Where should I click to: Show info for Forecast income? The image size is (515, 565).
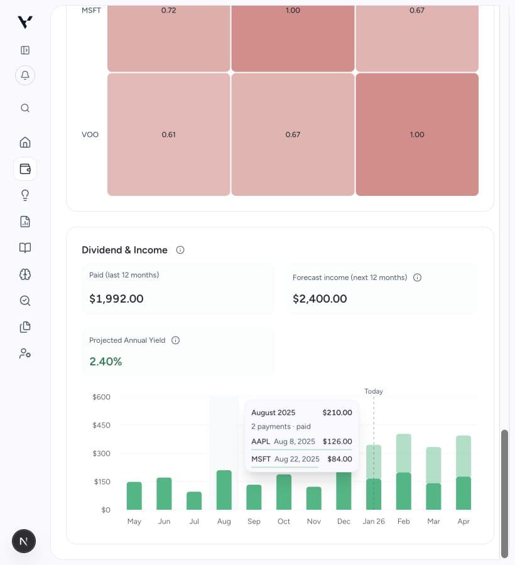[417, 277]
